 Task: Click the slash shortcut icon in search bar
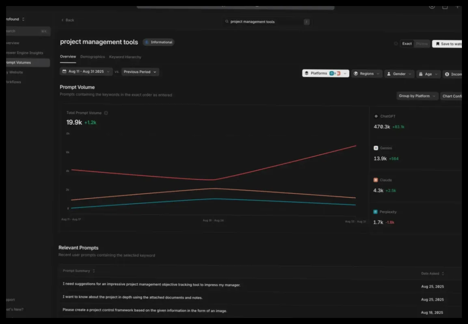306,22
